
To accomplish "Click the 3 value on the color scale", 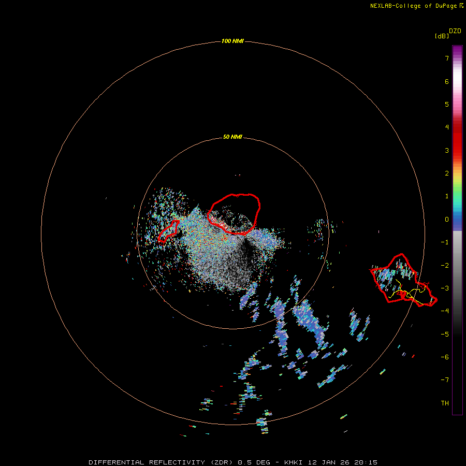I will [x=447, y=150].
